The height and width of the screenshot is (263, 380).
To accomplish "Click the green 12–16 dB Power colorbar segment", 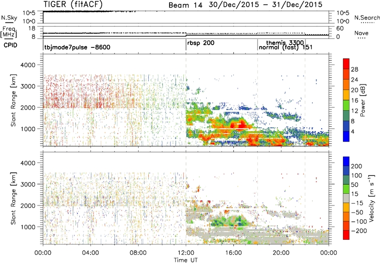I will pos(346,105).
